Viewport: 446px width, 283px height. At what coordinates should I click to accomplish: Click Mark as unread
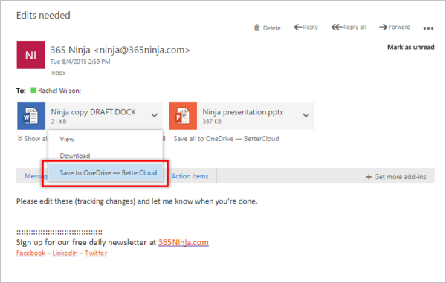[411, 48]
